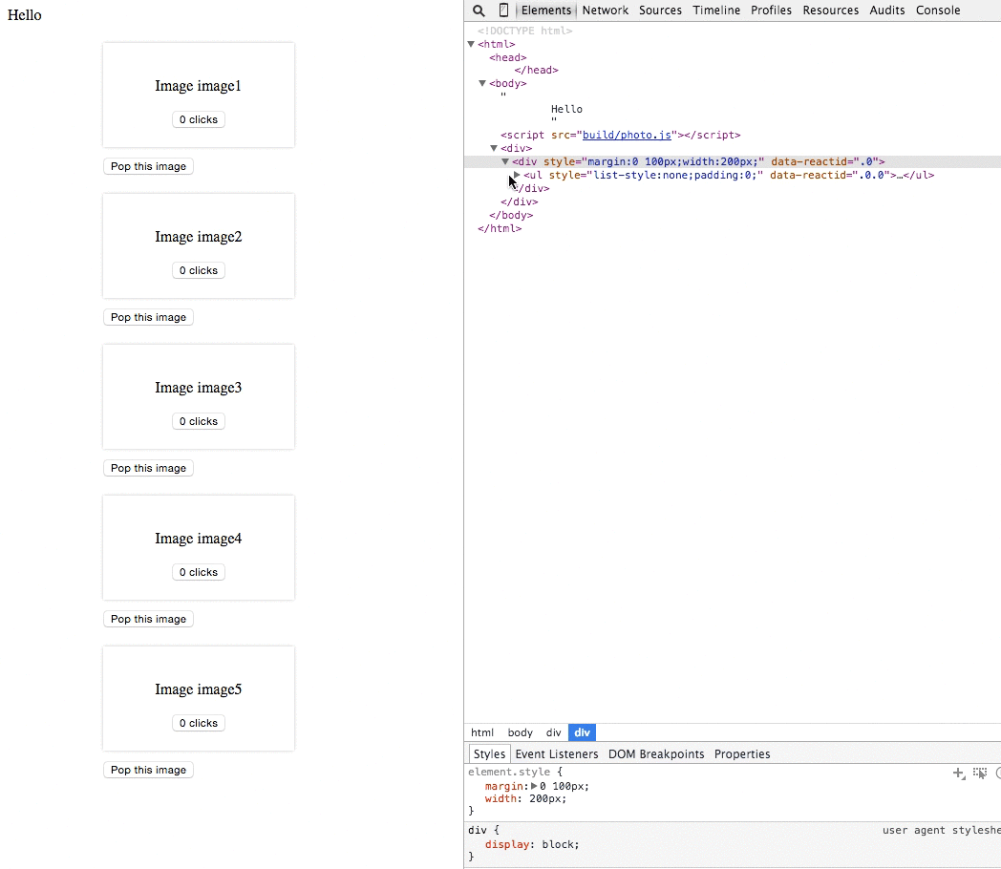The height and width of the screenshot is (869, 1001).
Task: Click the Image image3 card label
Action: 198,388
